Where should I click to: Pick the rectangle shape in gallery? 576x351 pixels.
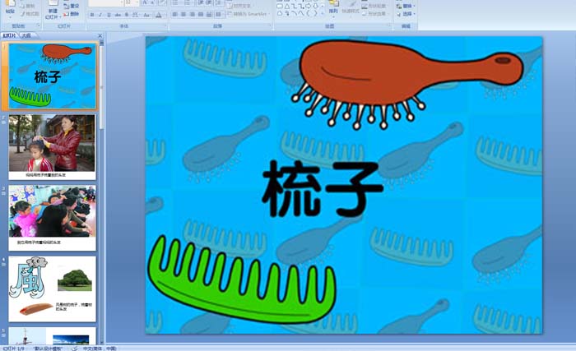click(x=280, y=6)
